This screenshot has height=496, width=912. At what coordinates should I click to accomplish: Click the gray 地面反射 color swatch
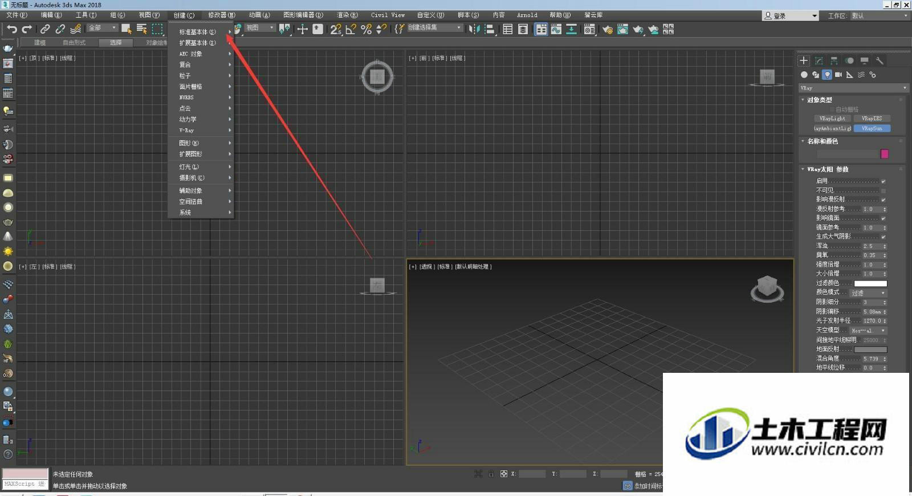click(x=870, y=349)
